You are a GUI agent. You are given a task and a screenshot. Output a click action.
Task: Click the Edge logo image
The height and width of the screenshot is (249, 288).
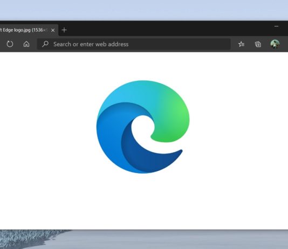(x=143, y=127)
